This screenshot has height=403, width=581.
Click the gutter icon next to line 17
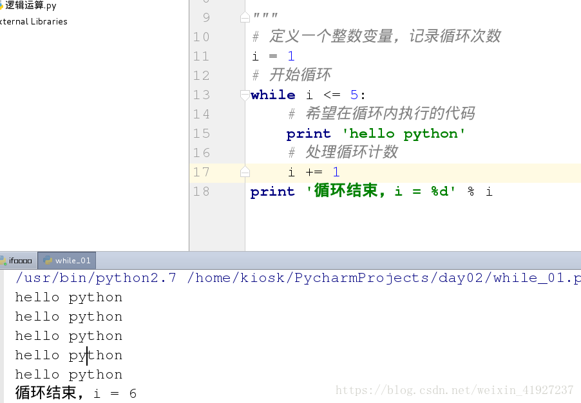pos(244,172)
